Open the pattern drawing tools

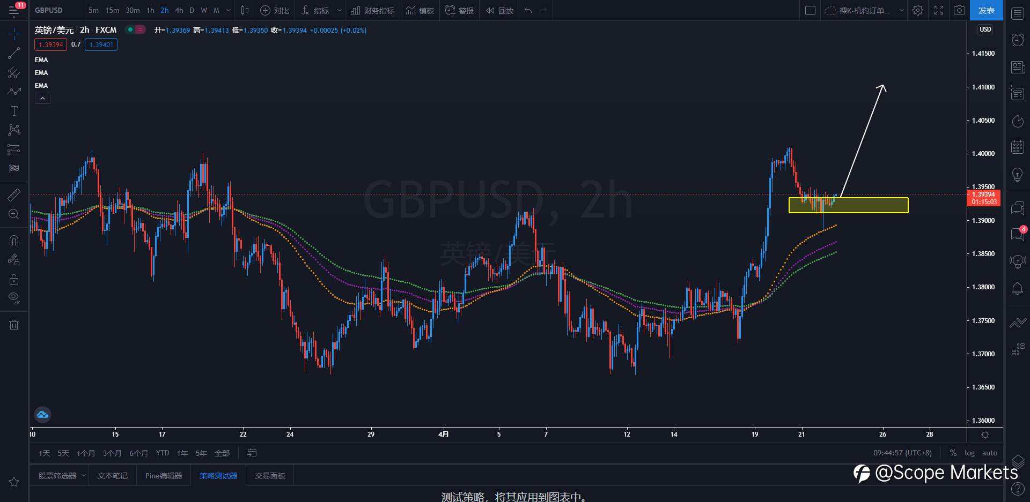(14, 130)
